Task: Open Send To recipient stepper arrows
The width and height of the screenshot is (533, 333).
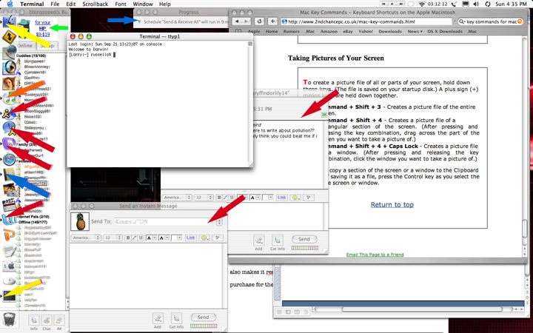Action: tap(220, 221)
